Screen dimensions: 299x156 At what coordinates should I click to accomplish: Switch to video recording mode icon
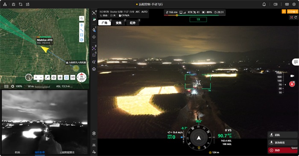coord(292,76)
